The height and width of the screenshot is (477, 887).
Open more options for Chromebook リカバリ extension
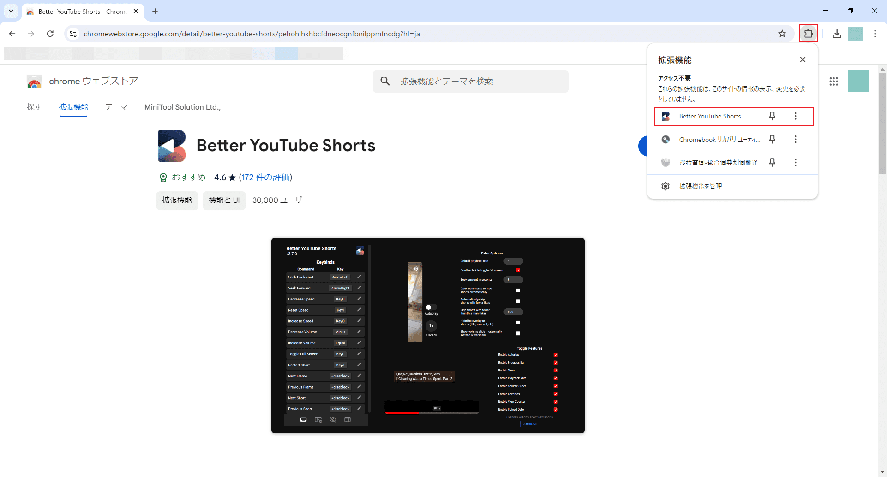coord(795,139)
